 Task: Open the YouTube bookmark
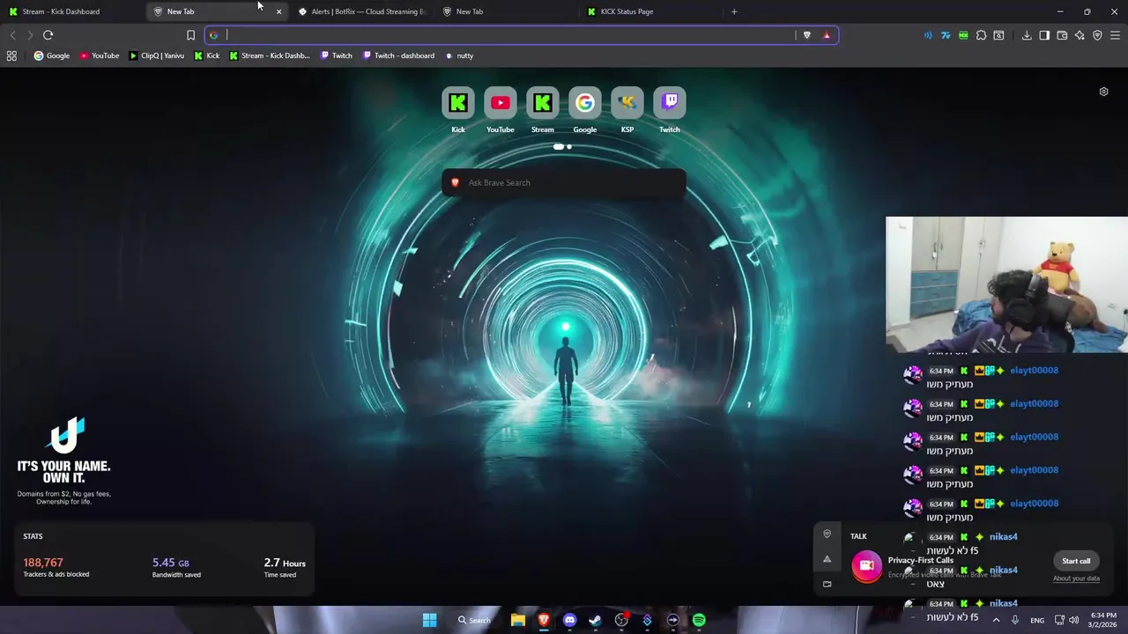coord(99,55)
